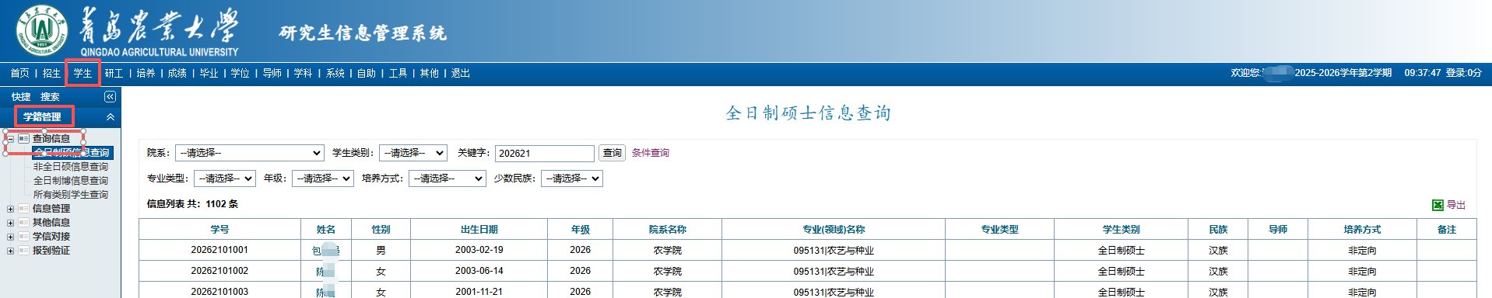The width and height of the screenshot is (1492, 298).
Task: Collapse the 查询信息 tree node
Action: 10,139
